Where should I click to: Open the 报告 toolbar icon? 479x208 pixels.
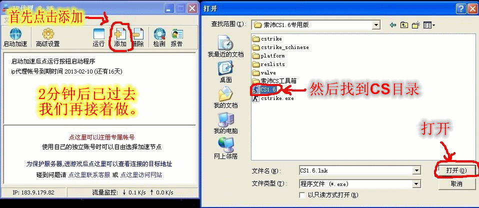tap(177, 34)
